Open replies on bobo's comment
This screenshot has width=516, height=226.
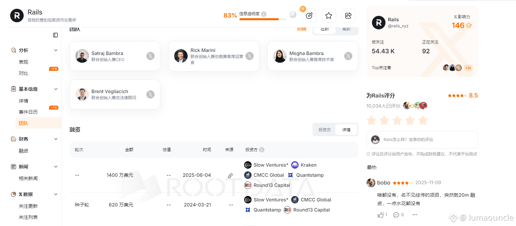pos(396,215)
